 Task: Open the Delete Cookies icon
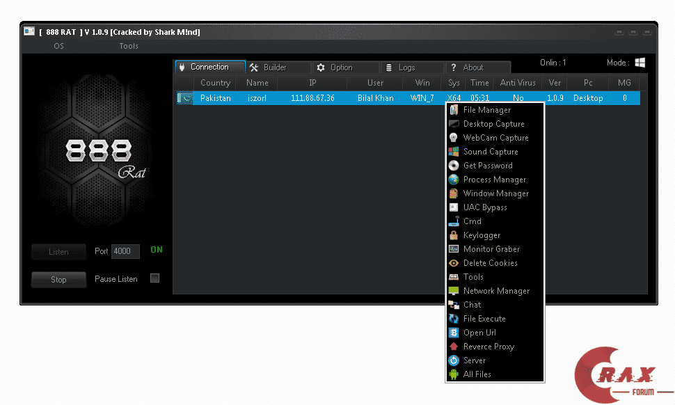pyautogui.click(x=454, y=262)
